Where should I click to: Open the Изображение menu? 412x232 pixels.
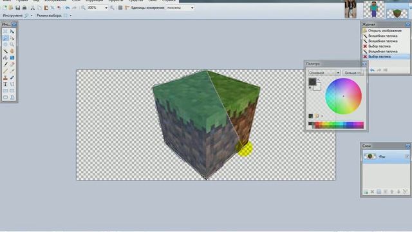click(x=55, y=1)
